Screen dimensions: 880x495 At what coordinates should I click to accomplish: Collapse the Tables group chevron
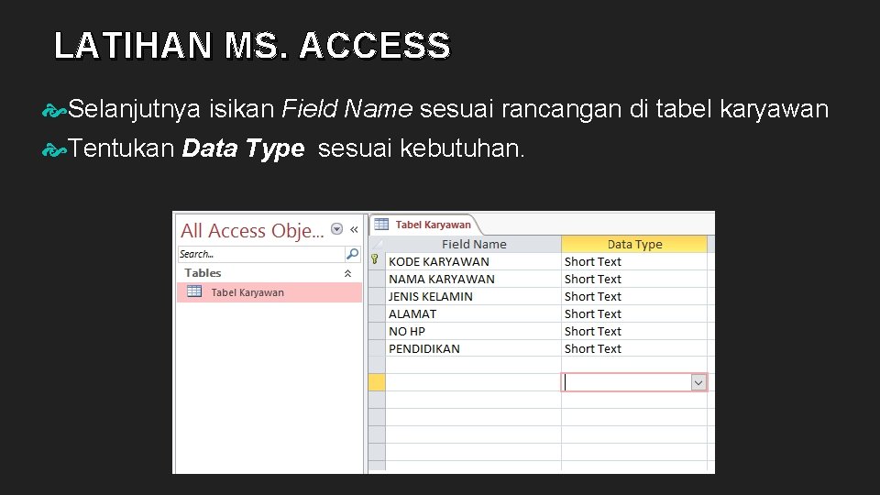click(x=347, y=273)
